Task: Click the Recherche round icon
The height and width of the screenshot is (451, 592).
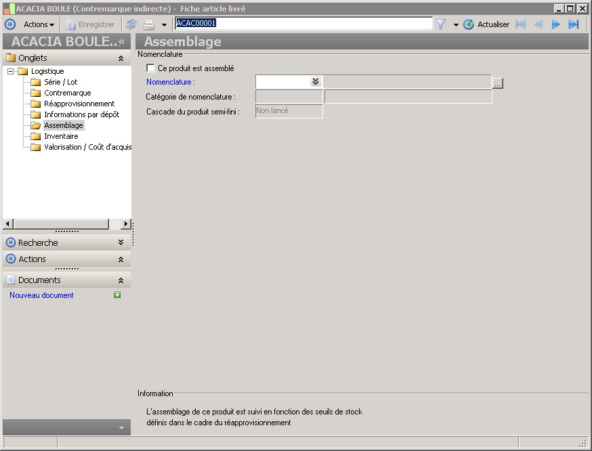Action: tap(11, 242)
